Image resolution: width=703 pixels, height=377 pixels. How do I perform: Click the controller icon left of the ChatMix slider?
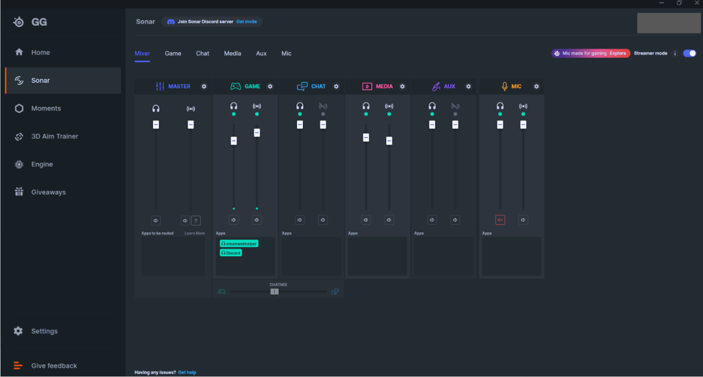(222, 291)
